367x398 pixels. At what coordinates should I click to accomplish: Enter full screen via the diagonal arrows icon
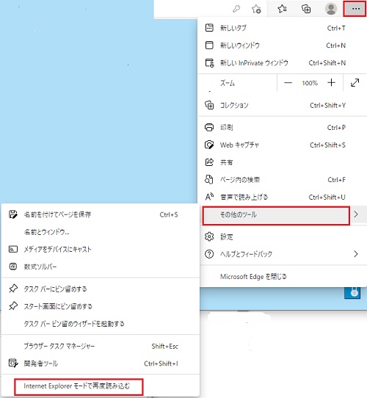[x=355, y=83]
